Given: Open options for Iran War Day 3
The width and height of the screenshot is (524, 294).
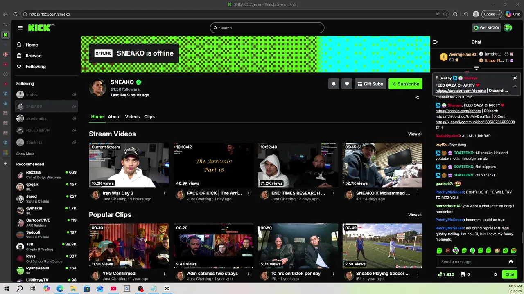Looking at the screenshot, I should (164, 193).
